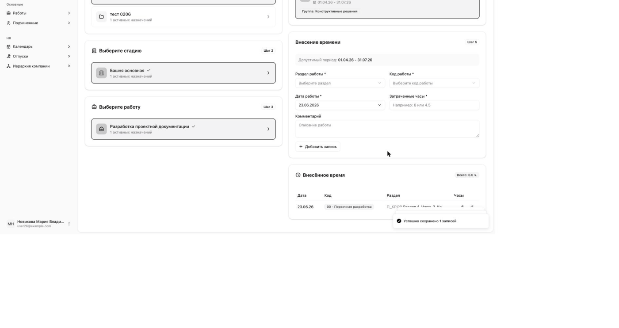Open the Дата работы date picker
The height and width of the screenshot is (328, 619).
click(340, 105)
